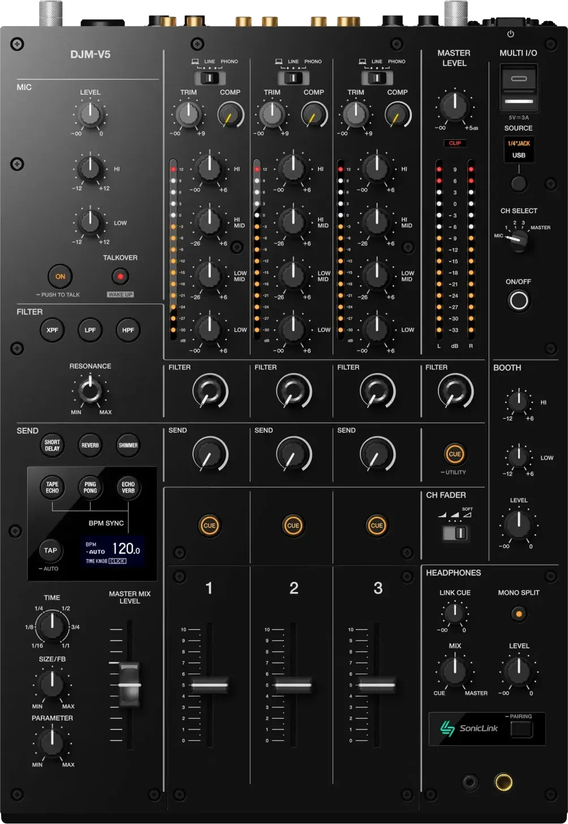
Task: Click the MIC LEVEL knob
Action: tap(91, 114)
